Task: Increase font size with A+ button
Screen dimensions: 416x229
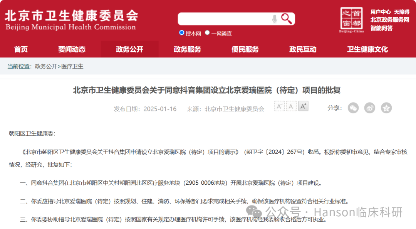Action: [303, 106]
